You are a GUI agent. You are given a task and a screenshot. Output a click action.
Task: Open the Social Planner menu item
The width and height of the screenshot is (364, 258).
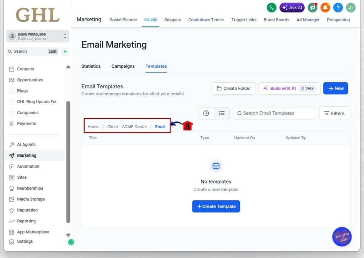click(x=123, y=20)
